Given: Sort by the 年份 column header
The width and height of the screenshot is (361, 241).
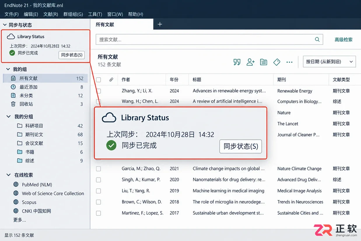Looking at the screenshot, I should [174, 79].
